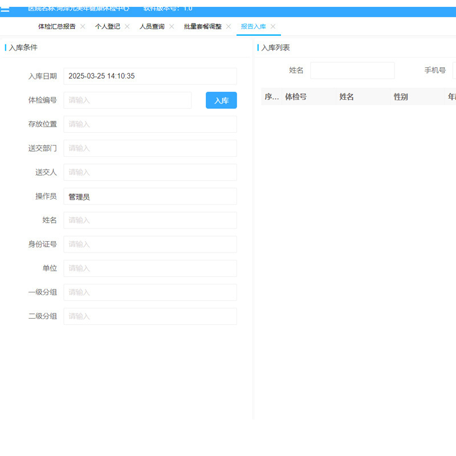456x456 pixels.
Task: Close the 个人登记 tab
Action: (127, 27)
